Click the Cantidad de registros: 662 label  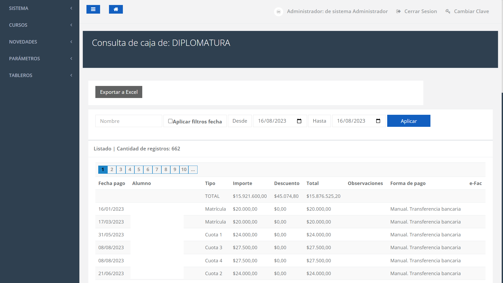tap(148, 149)
